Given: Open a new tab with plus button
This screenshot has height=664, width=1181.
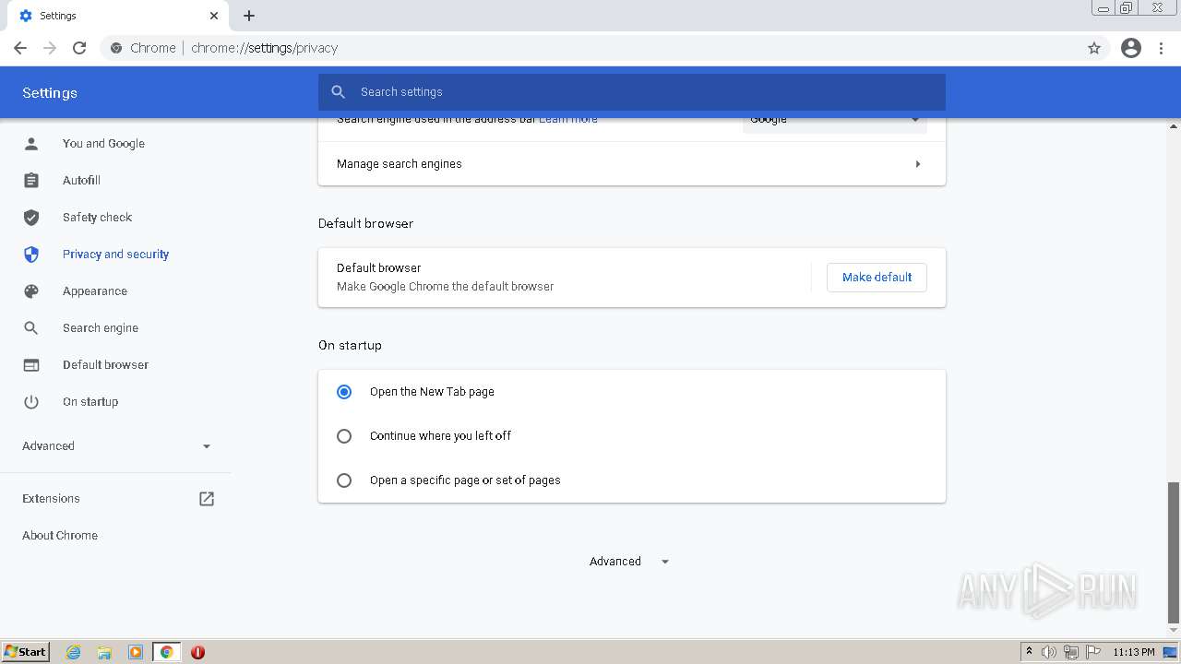Looking at the screenshot, I should (249, 16).
